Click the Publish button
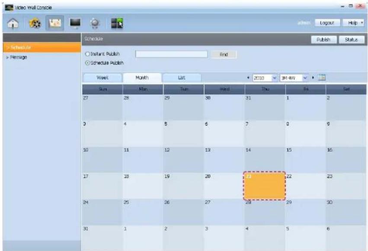 point(323,40)
